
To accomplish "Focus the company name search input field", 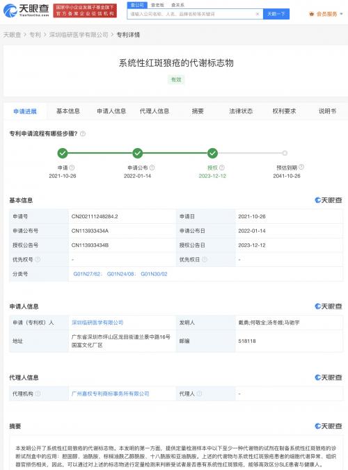I will (x=192, y=14).
